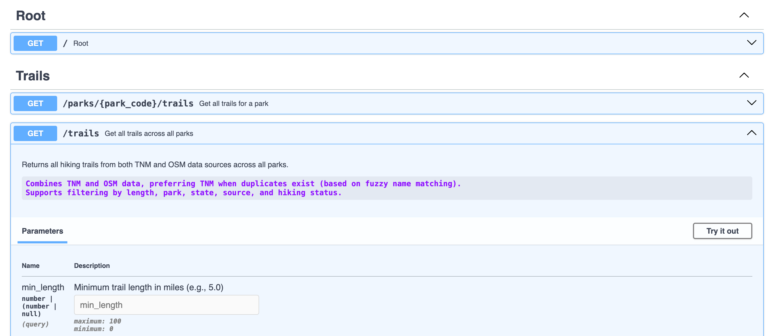Click the min_length parameter name
Screen dimensions: 779x336
(x=43, y=287)
